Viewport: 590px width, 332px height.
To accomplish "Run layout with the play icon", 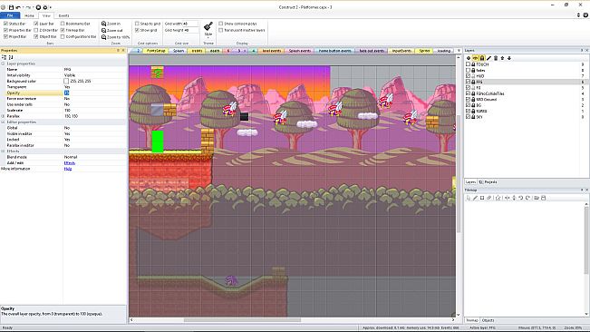I will [x=38, y=7].
